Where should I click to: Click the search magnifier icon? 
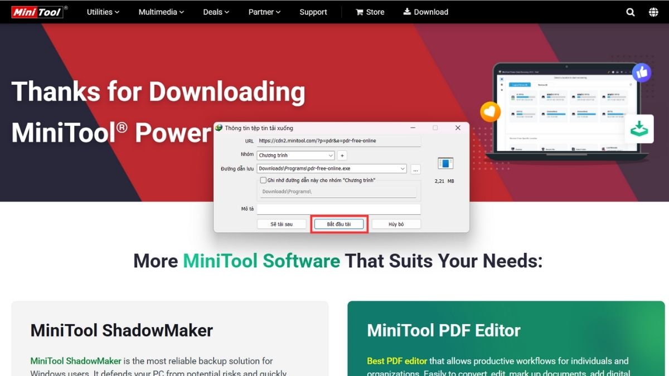tap(631, 12)
